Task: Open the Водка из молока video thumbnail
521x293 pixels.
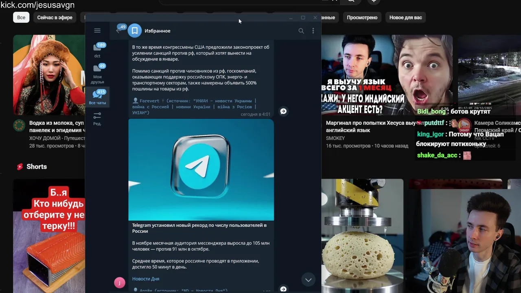Action: (49, 75)
